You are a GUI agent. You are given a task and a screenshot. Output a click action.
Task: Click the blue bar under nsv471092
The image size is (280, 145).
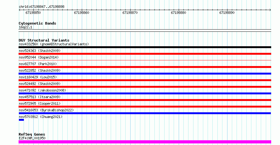point(145,93)
